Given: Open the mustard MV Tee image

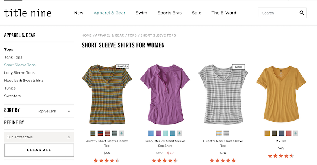Looking at the screenshot, I should [x=281, y=94].
